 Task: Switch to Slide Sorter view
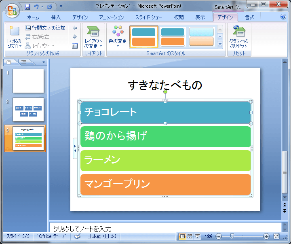[190, 236]
